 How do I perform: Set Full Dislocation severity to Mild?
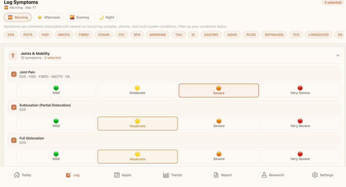[56, 157]
